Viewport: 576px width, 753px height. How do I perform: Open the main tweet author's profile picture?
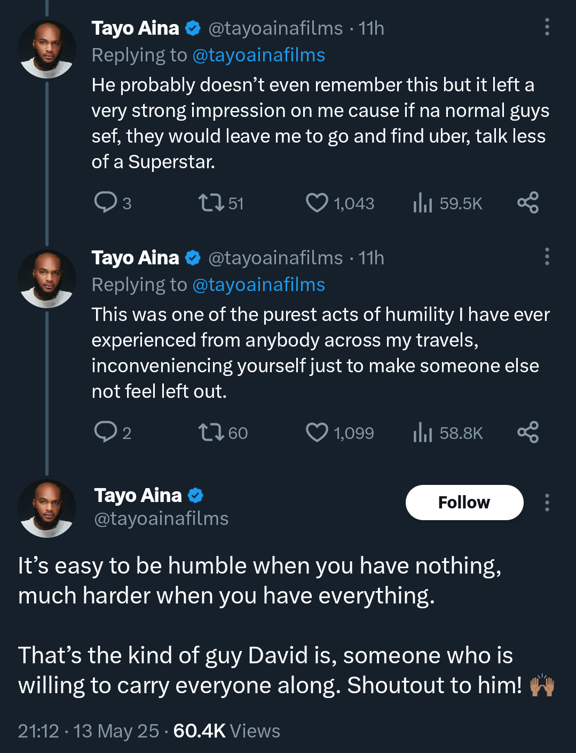point(47,508)
